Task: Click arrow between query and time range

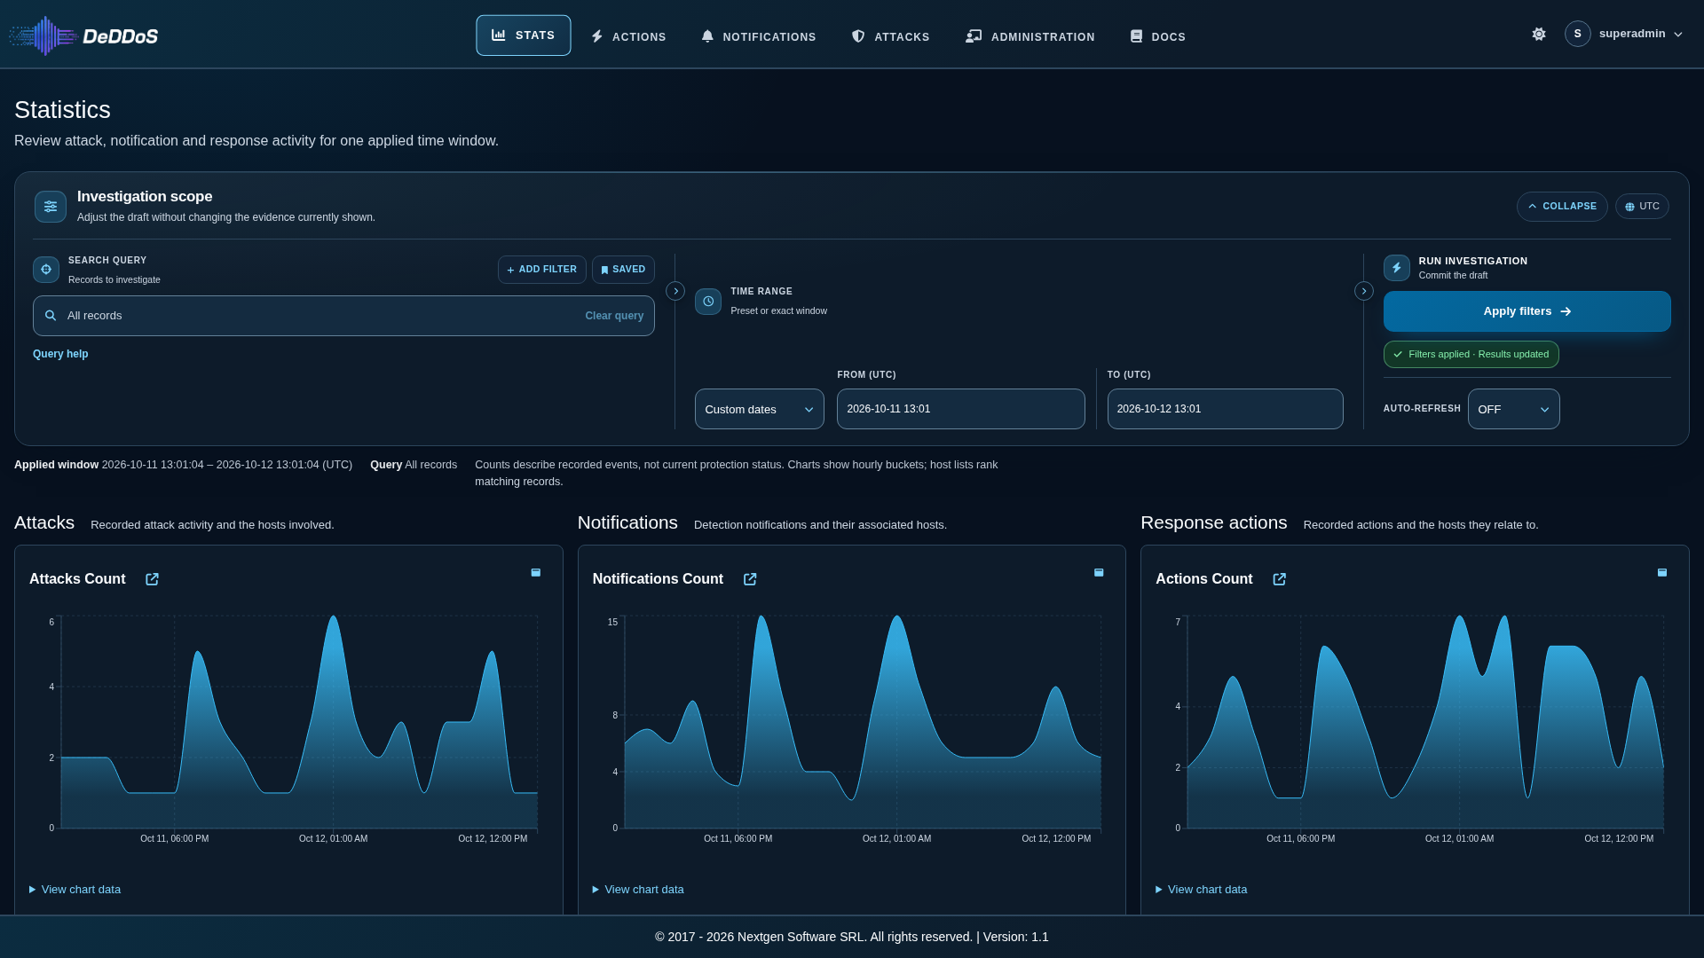Action: [x=675, y=291]
